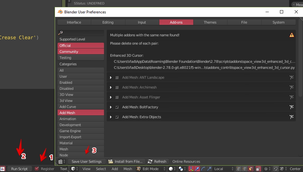Click the warning triangle icon
Screen dimensions: 303x172
(291, 35)
